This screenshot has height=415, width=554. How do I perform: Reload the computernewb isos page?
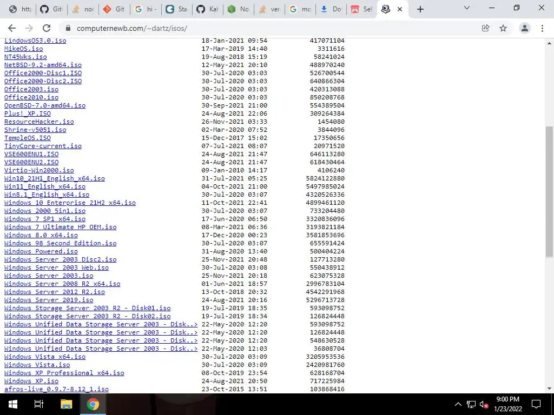click(47, 28)
